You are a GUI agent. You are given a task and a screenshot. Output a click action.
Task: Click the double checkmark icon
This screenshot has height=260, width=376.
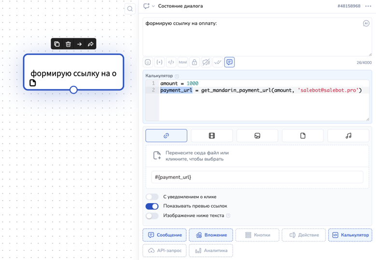(x=218, y=62)
